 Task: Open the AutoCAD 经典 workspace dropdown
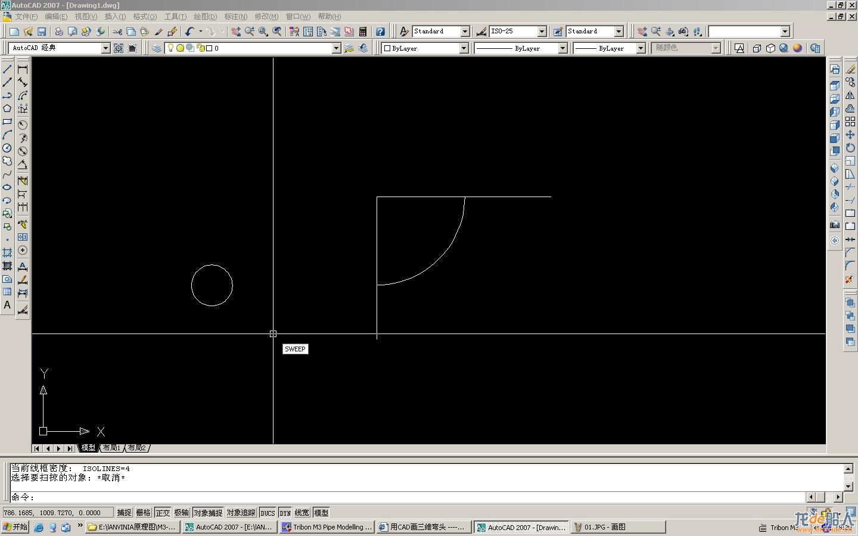[105, 48]
